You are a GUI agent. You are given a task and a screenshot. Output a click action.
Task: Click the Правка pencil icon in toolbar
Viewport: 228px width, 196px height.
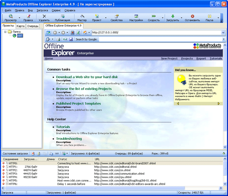28,16
